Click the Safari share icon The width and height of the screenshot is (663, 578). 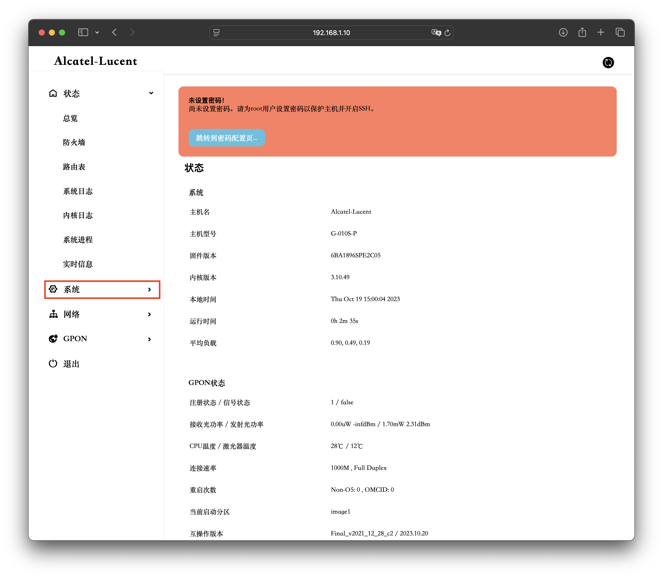point(582,32)
